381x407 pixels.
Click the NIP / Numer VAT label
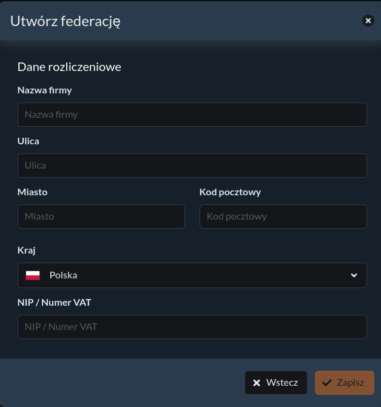pos(54,302)
